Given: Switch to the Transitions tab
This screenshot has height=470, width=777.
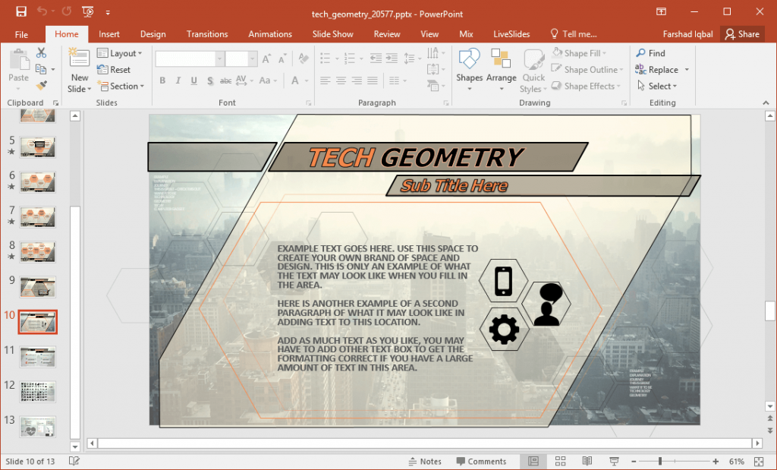Looking at the screenshot, I should tap(207, 33).
